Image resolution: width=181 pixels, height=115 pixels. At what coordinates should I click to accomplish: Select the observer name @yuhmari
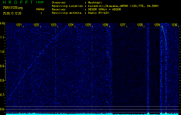click(95, 3)
